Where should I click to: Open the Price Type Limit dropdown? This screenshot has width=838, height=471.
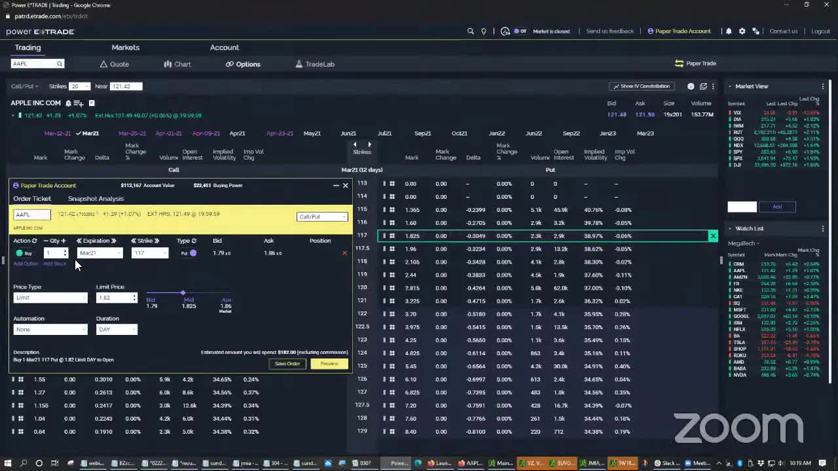[50, 298]
